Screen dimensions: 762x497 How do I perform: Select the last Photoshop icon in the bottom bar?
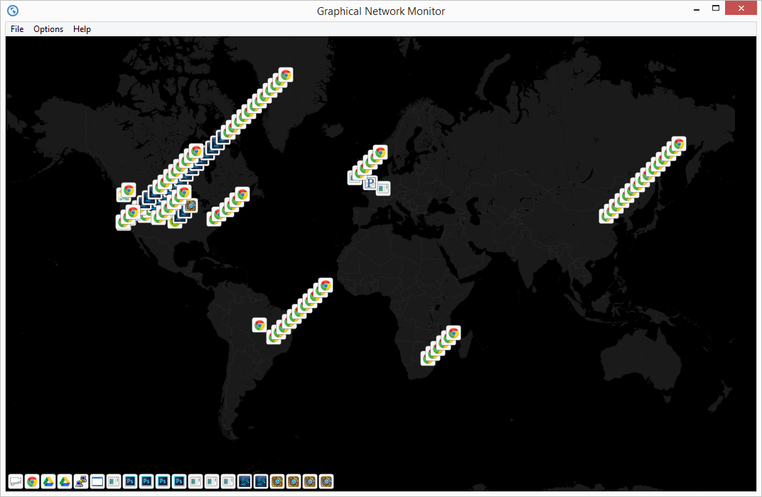pos(179,482)
